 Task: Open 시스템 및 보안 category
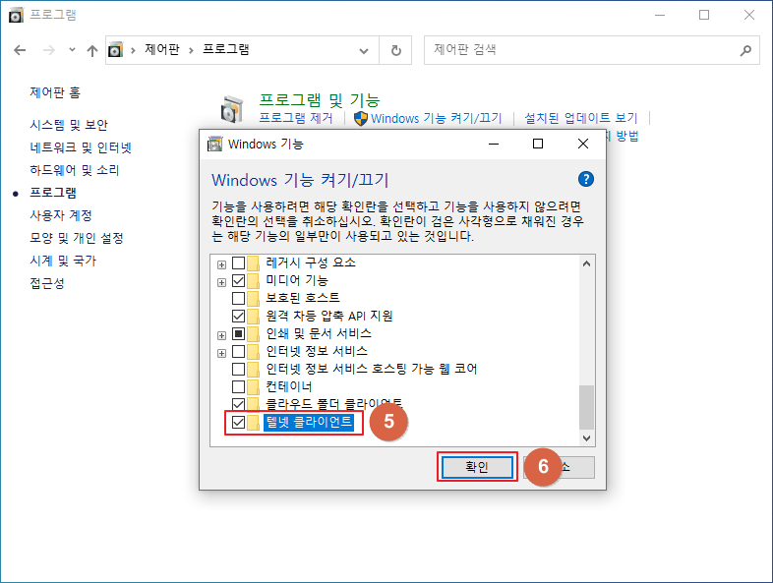click(x=69, y=125)
